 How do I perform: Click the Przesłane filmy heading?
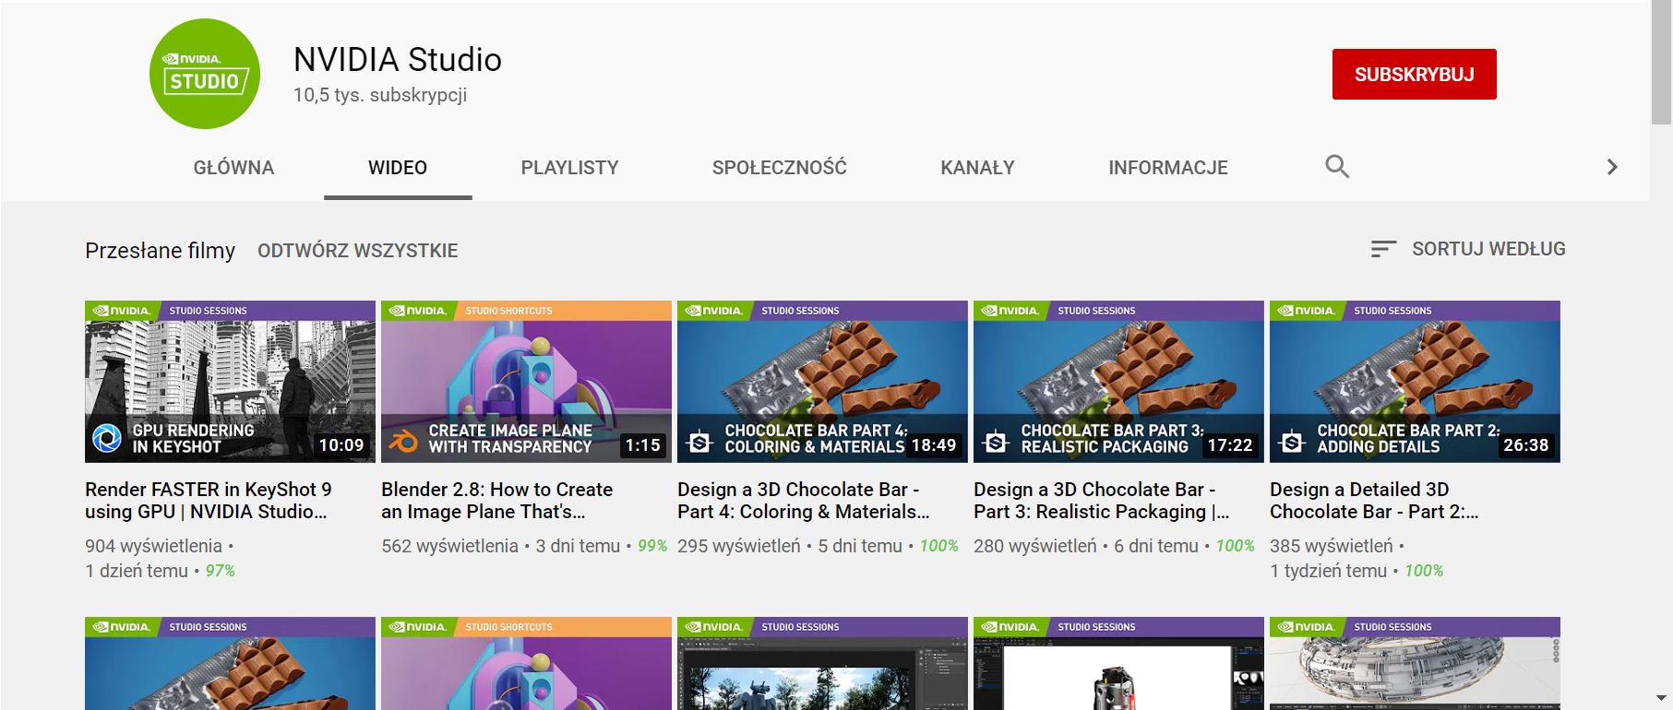[160, 251]
